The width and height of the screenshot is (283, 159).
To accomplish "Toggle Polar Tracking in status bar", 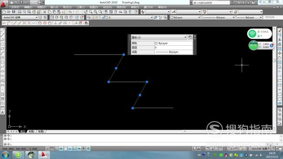I will (61, 149).
